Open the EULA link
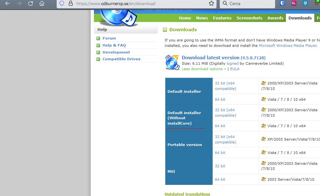 click(x=235, y=69)
